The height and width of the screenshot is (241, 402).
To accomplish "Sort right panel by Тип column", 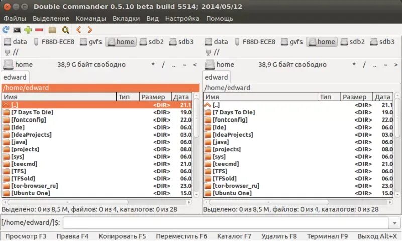I will [329, 97].
